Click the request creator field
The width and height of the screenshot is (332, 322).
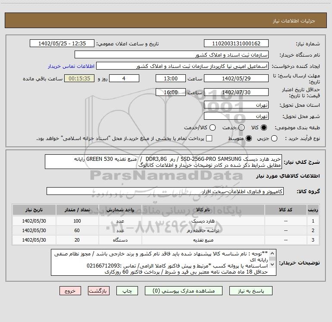tap(182, 66)
